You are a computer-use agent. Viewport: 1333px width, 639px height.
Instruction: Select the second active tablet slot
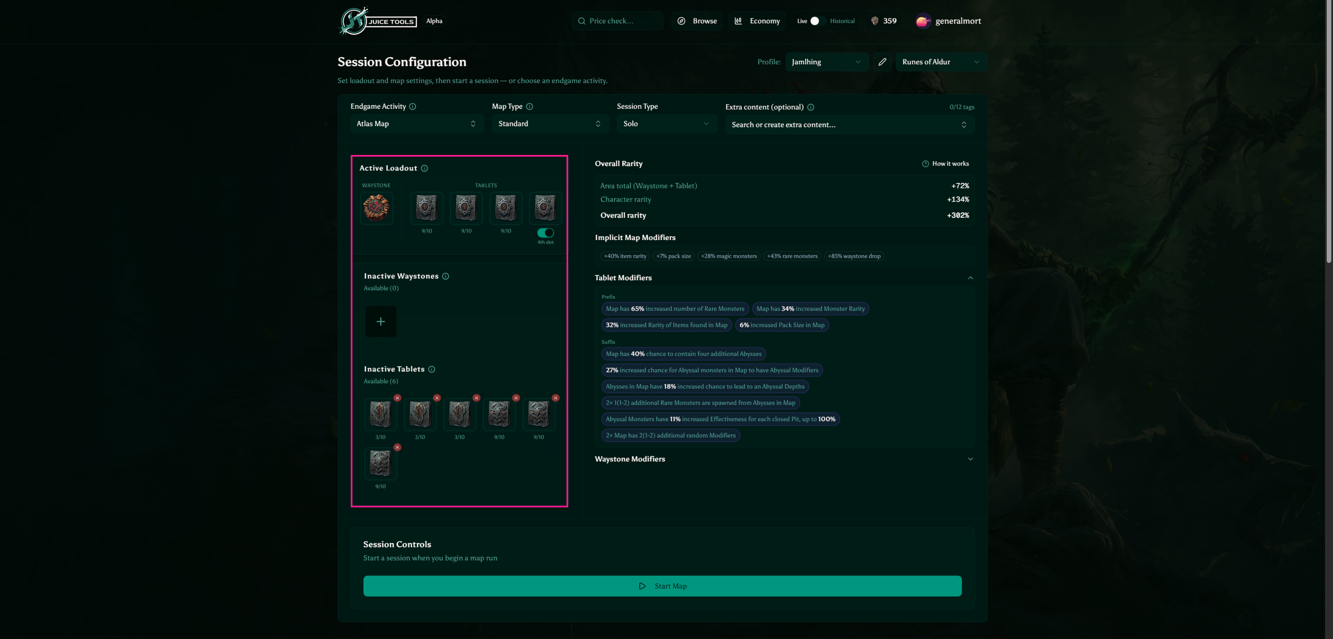pos(466,208)
